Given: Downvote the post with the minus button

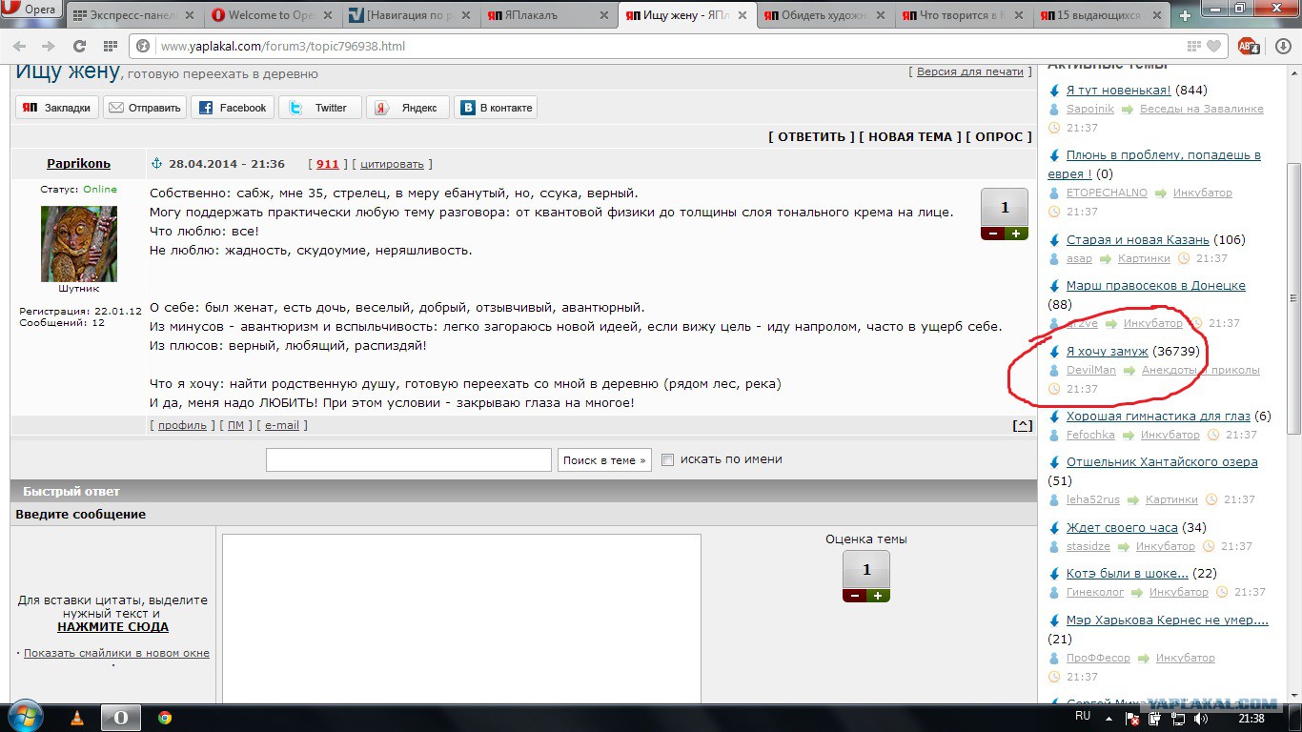Looking at the screenshot, I should tap(992, 234).
